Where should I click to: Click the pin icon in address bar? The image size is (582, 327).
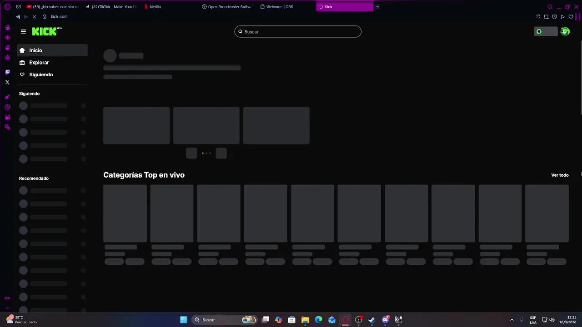(x=538, y=17)
